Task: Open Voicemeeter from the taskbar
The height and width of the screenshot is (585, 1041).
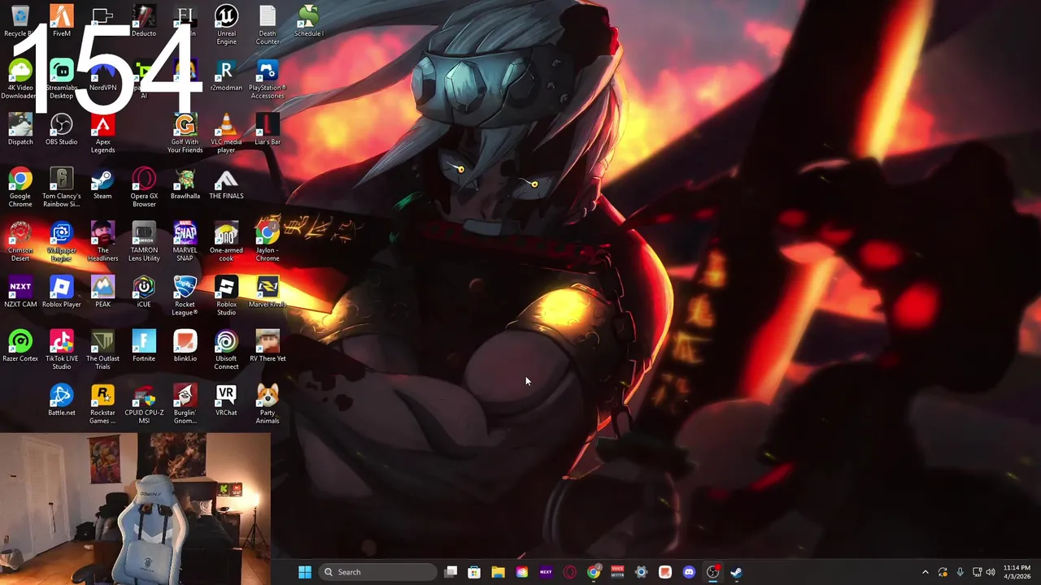Action: click(617, 572)
